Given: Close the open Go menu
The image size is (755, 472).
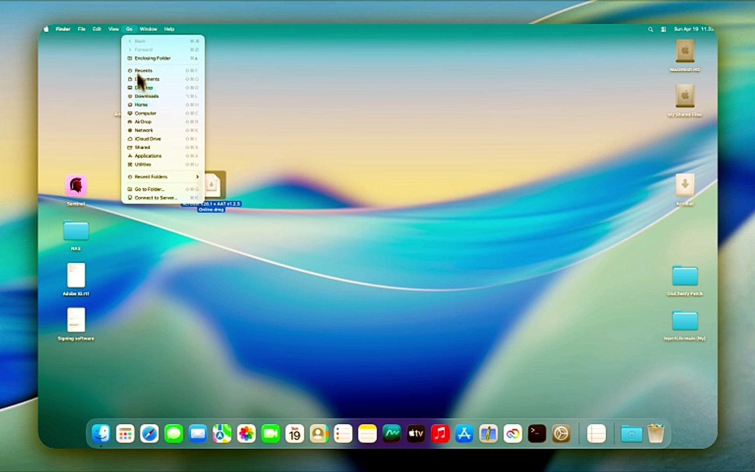Looking at the screenshot, I should pos(129,29).
